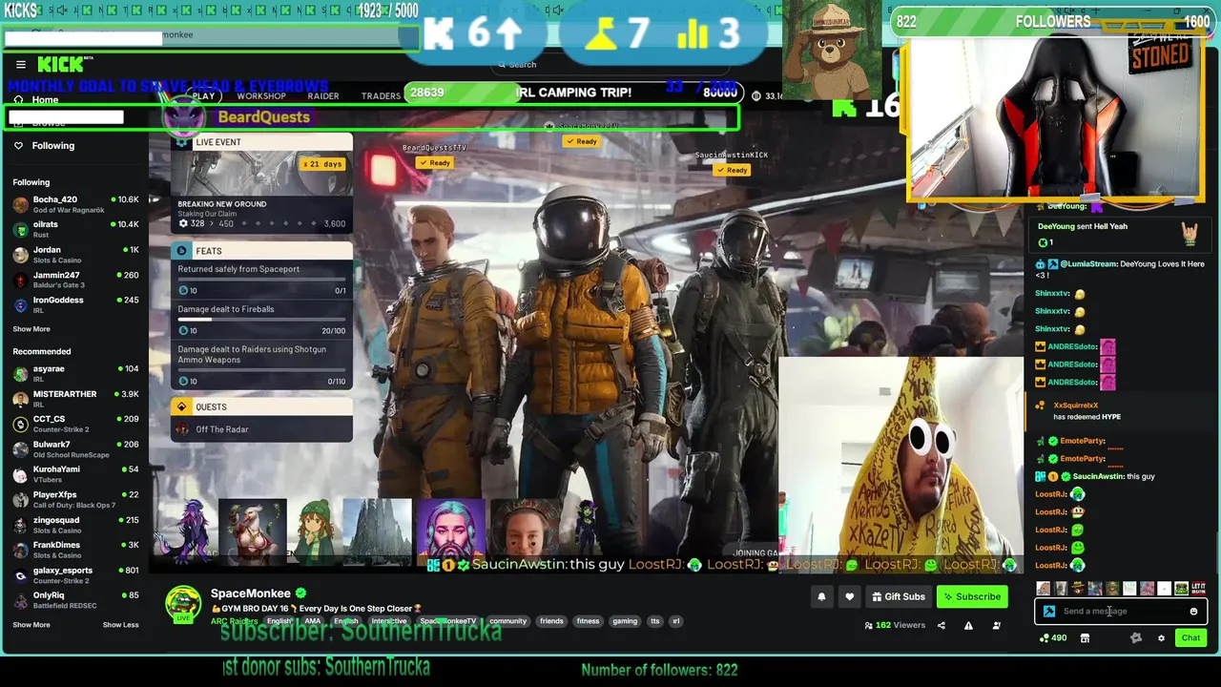Click the SpaceMonkee channel avatar
1221x687 pixels.
pos(183,604)
